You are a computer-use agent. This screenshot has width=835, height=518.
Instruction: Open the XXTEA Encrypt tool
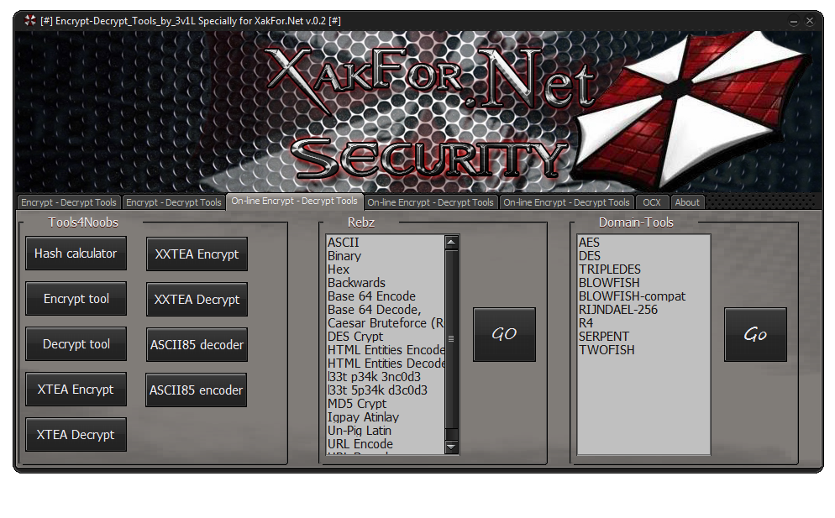(197, 254)
